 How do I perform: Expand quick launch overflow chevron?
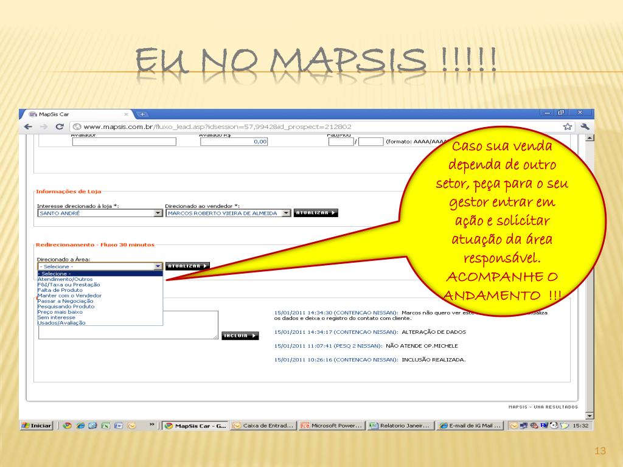pos(151,425)
